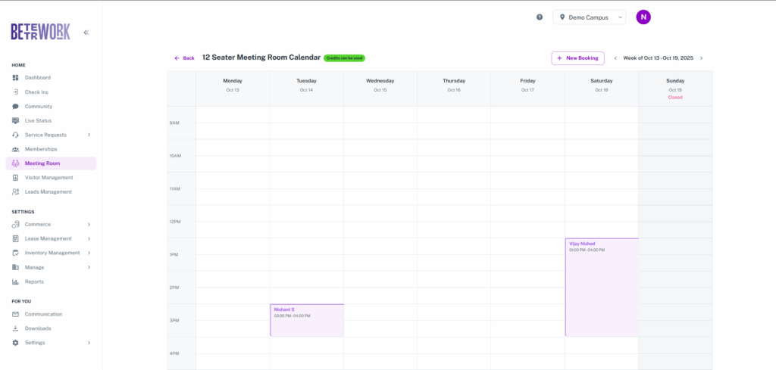
Task: Collapse the sidebar with double-chevron icon
Action: tap(86, 33)
